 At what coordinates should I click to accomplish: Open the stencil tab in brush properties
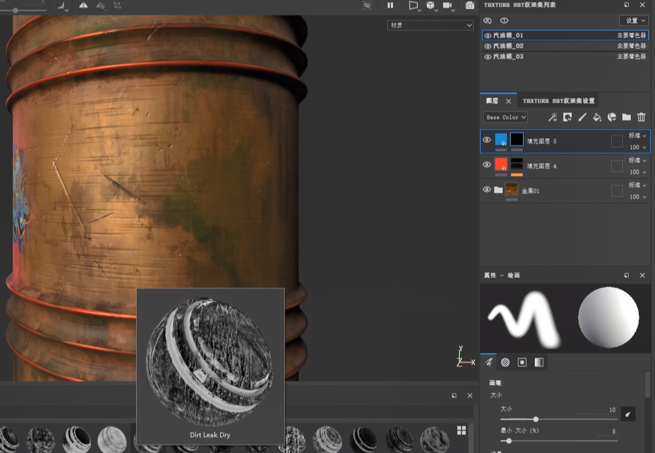(x=522, y=362)
